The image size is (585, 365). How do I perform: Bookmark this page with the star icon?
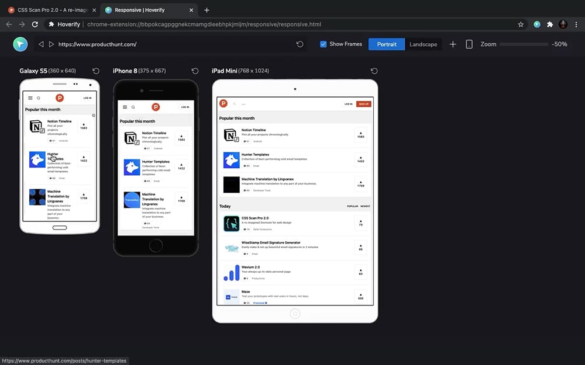coord(521,25)
